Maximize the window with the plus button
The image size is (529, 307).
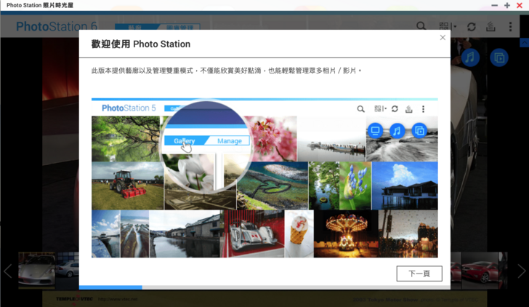point(506,5)
